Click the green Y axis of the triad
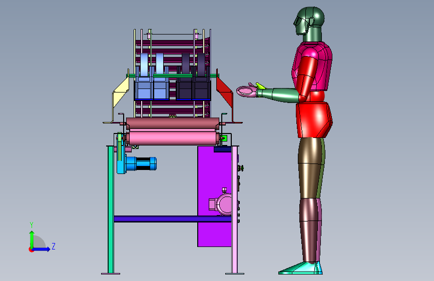434x281 pixels. tap(32, 239)
